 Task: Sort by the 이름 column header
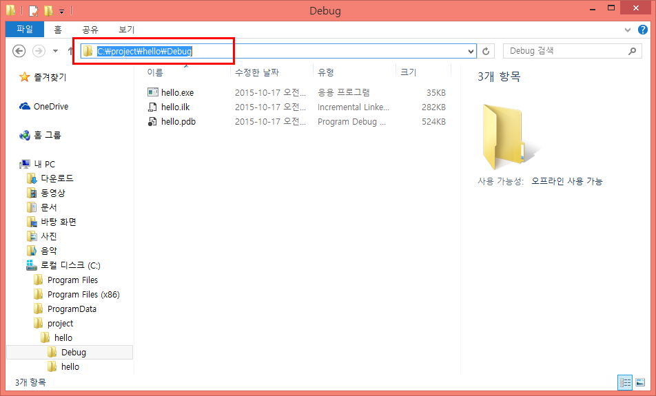[155, 72]
